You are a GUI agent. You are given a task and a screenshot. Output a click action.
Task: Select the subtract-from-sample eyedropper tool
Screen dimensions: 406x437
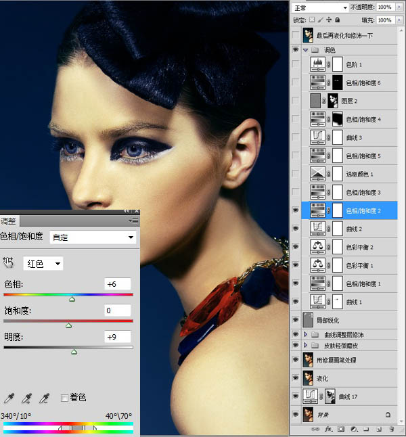pos(45,398)
